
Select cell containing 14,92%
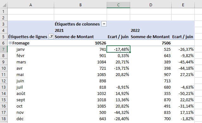118,93
